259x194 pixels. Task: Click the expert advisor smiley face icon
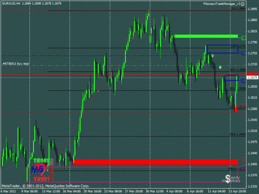[243, 4]
